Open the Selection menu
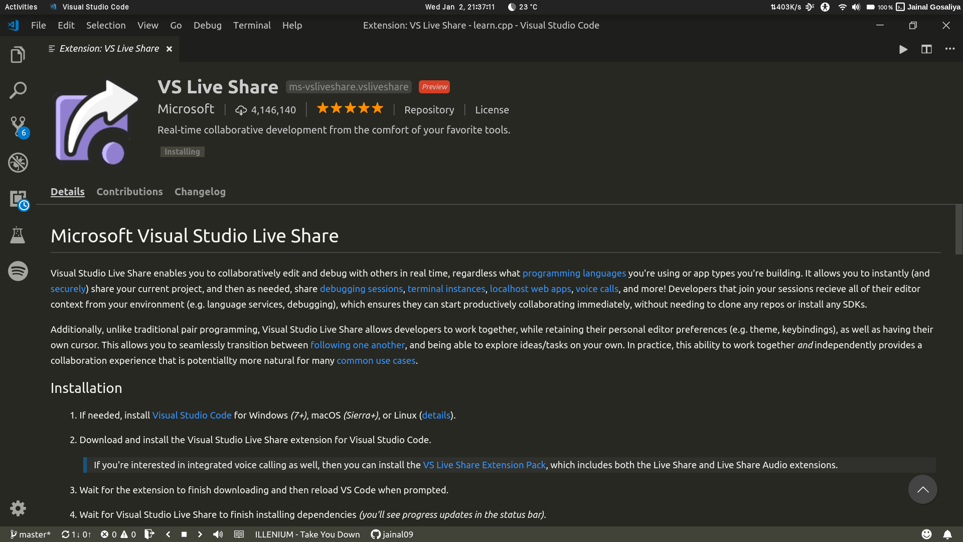963x542 pixels. pyautogui.click(x=106, y=25)
